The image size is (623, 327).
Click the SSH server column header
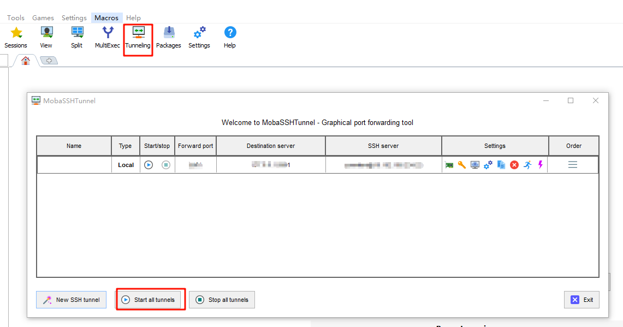383,146
